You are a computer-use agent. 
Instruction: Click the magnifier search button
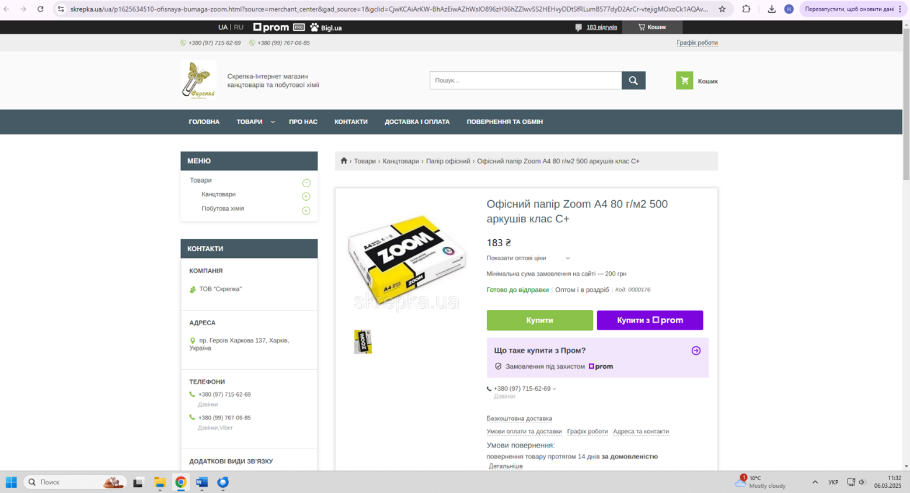pos(633,81)
